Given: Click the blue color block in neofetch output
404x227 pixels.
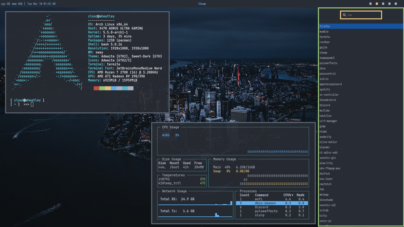Looking at the screenshot, I should [113, 88].
